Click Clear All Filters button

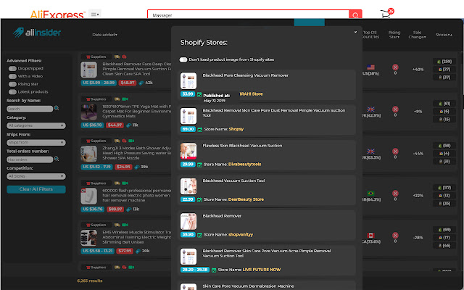(x=36, y=189)
